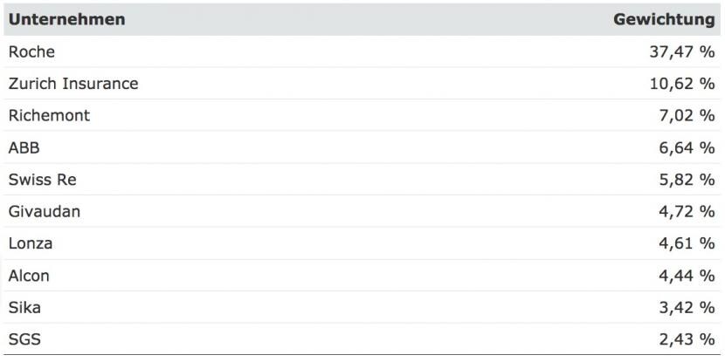
Task: Select the SGS company name
Action: tap(24, 340)
